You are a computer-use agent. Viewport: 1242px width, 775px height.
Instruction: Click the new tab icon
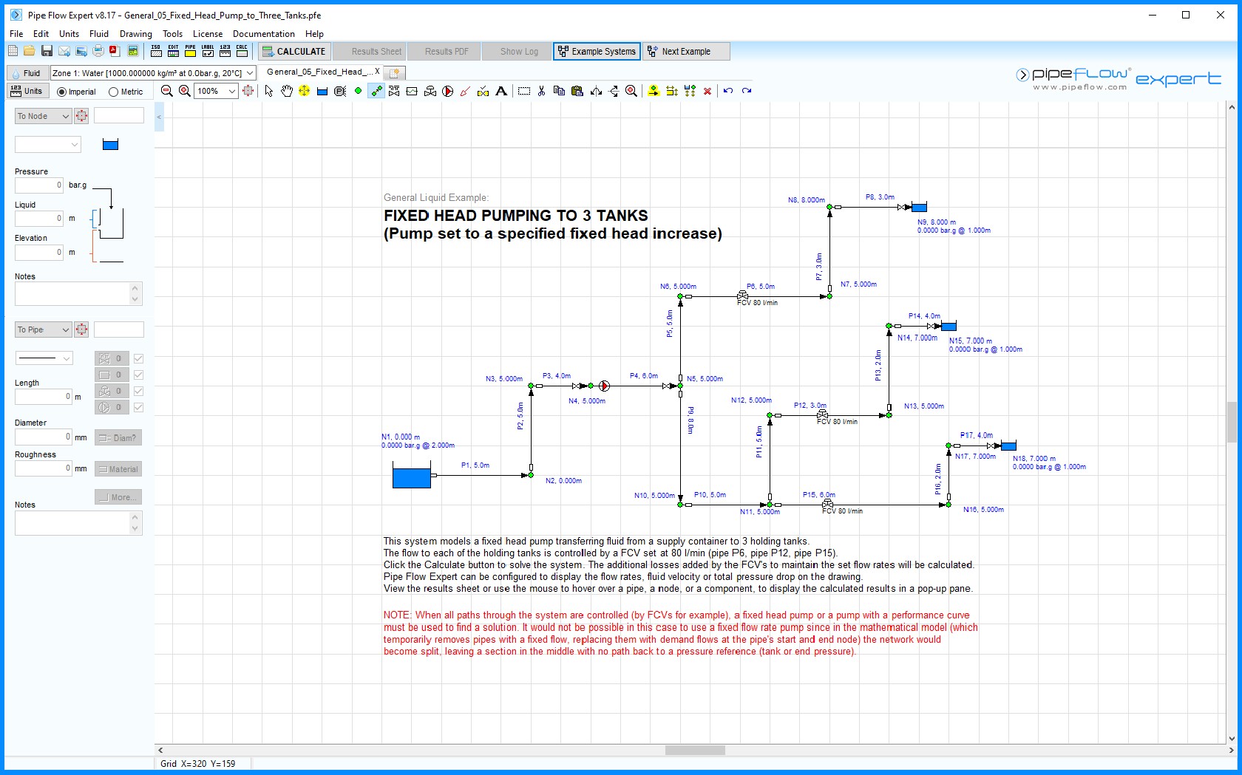395,72
